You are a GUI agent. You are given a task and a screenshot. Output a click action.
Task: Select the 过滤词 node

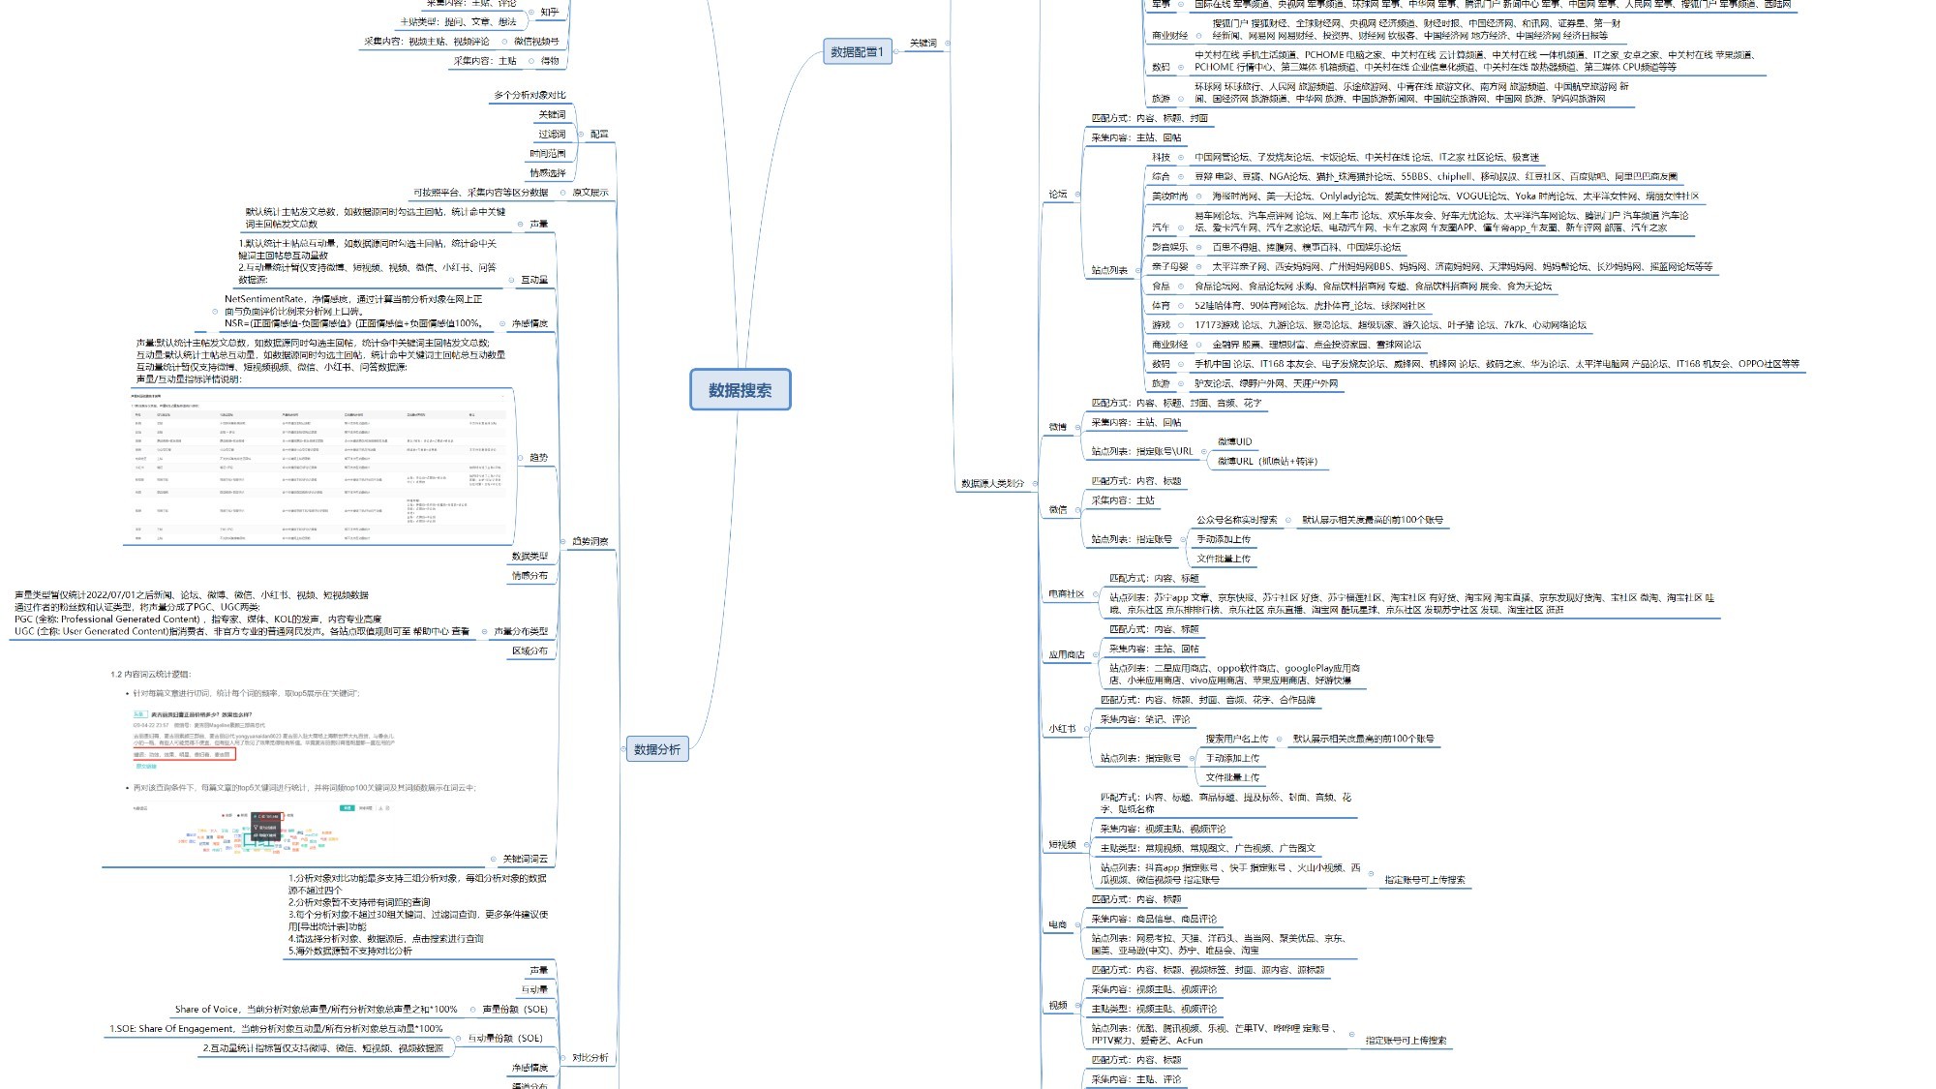click(x=552, y=135)
